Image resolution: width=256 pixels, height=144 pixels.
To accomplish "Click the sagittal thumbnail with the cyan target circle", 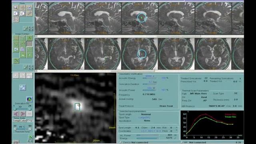I will point(140,18).
